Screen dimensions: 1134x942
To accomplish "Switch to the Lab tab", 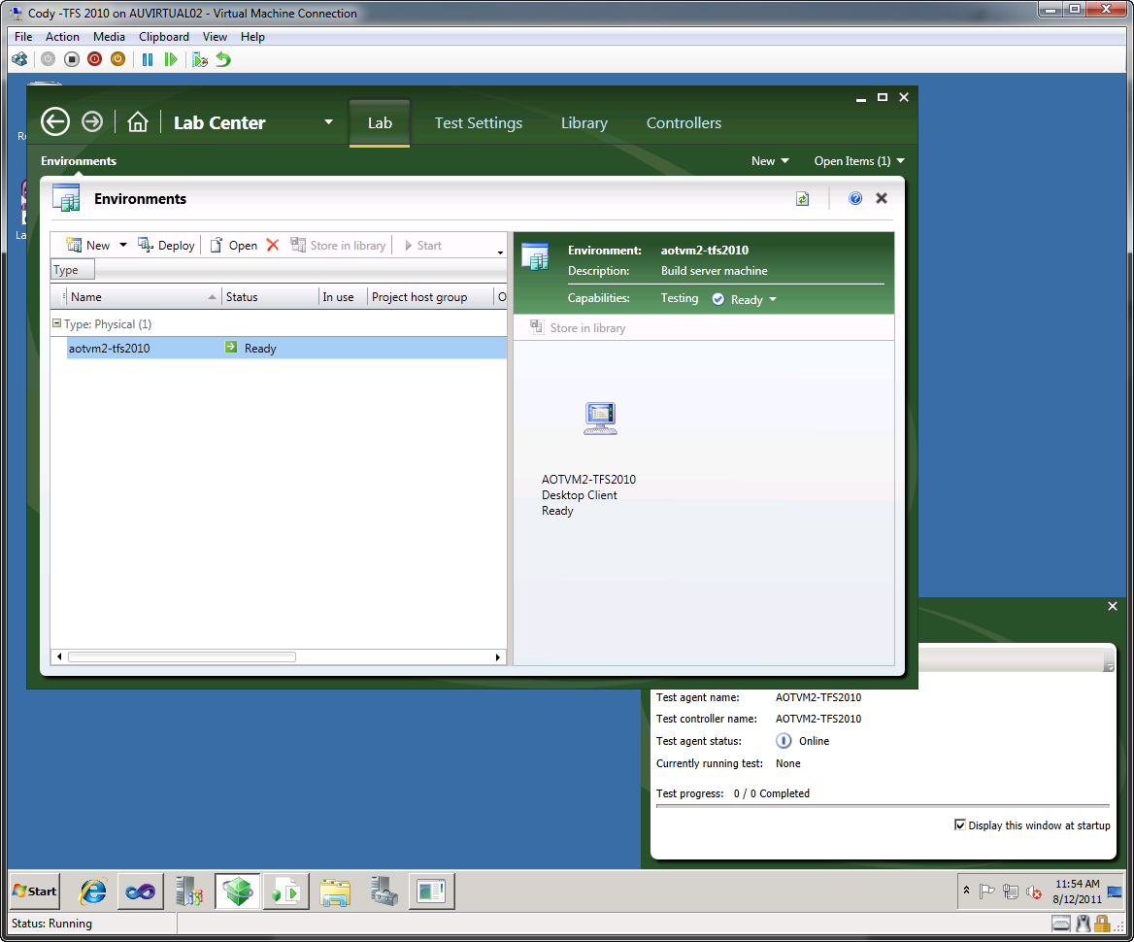I will (380, 123).
